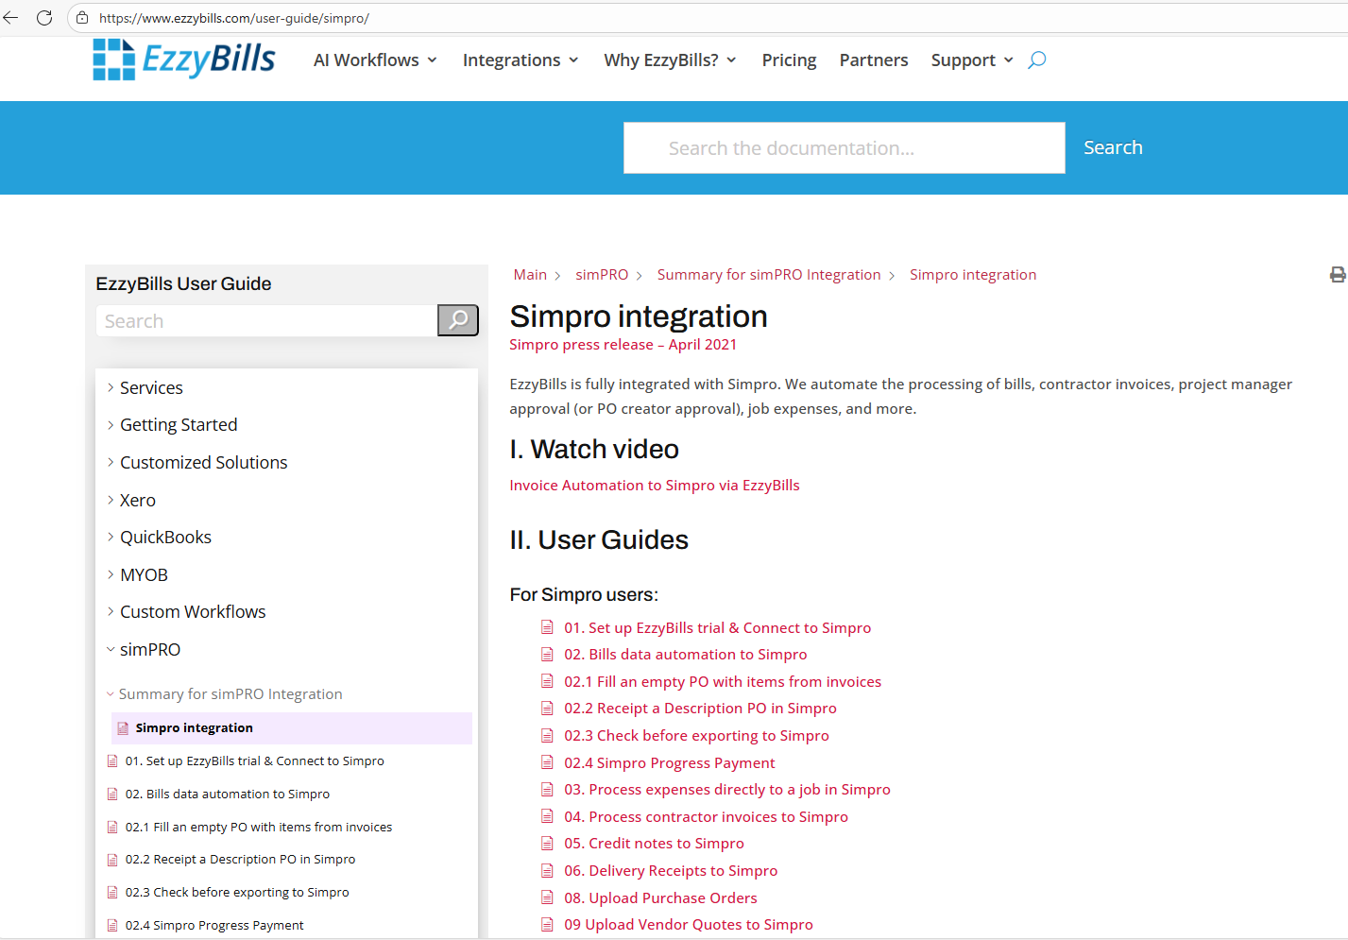Open the Simpro press release April 2021 link
Viewport: 1348px width, 940px height.
click(623, 344)
